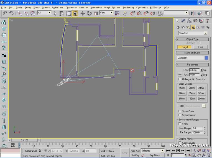Image resolution: width=212 pixels, height=158 pixels.
Task: Select the Move tool in toolbar
Action: click(83, 13)
